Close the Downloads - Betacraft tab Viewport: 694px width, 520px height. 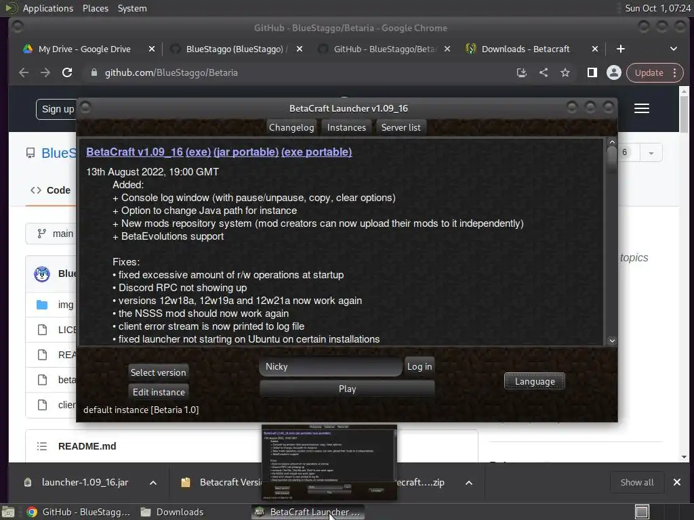(x=595, y=49)
